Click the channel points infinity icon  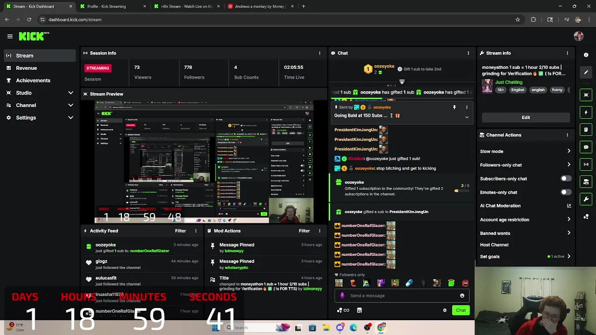click(x=344, y=310)
